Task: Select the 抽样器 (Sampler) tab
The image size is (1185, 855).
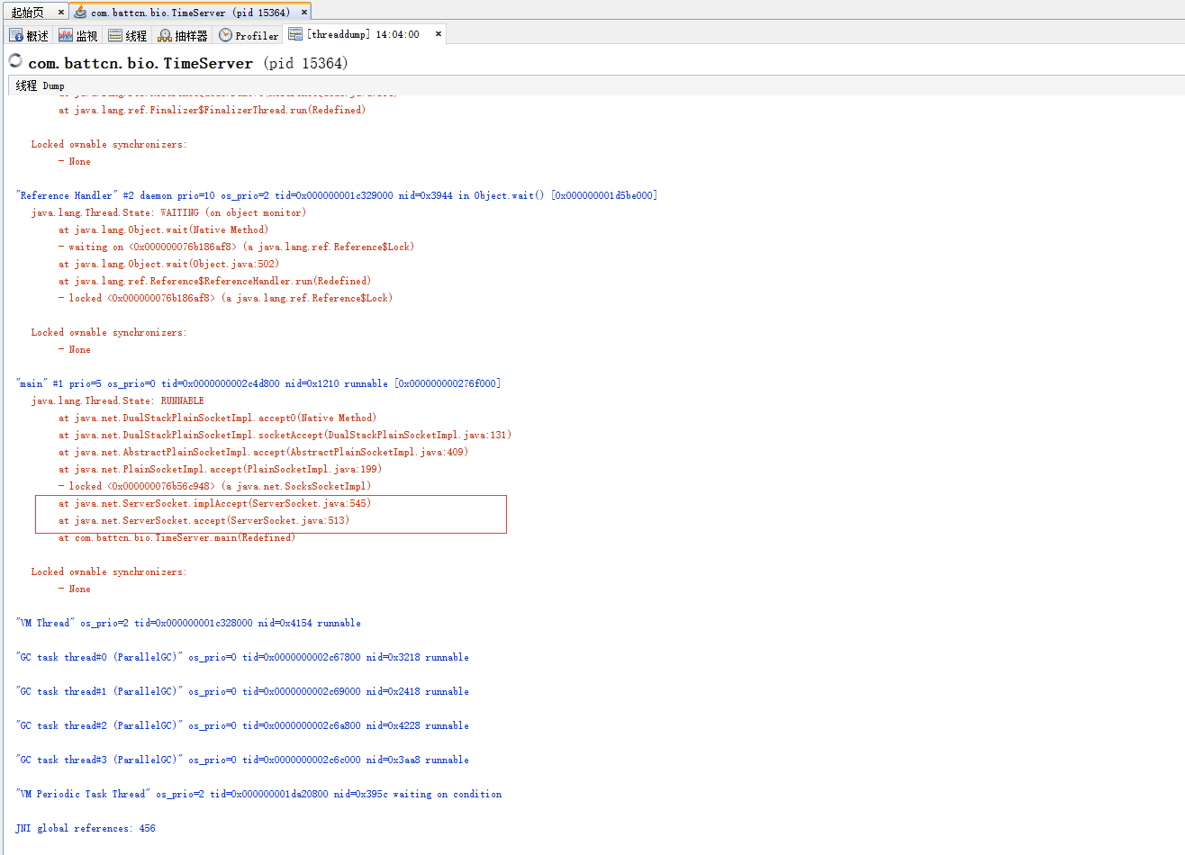Action: pos(183,36)
